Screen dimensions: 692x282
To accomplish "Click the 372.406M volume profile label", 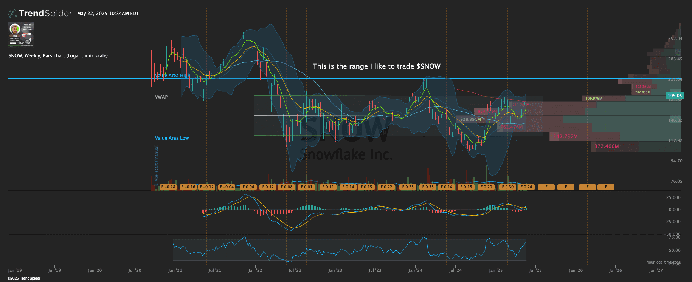I will click(x=607, y=146).
